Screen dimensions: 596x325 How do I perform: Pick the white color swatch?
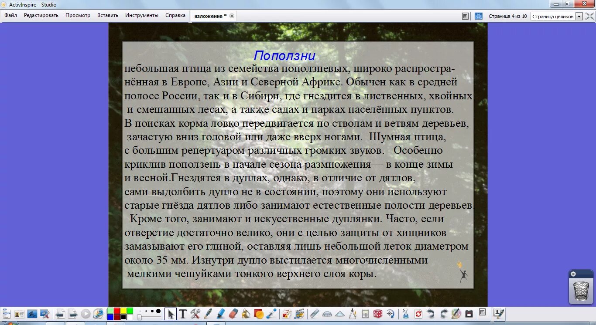tap(130, 317)
